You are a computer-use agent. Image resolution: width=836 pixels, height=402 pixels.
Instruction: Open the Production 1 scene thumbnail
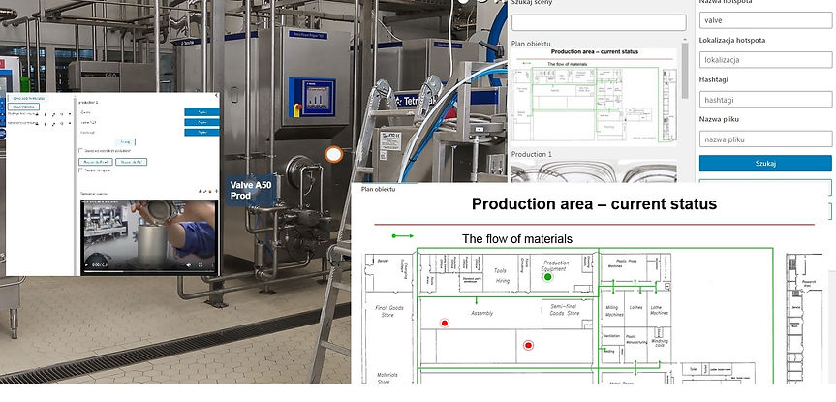(595, 172)
